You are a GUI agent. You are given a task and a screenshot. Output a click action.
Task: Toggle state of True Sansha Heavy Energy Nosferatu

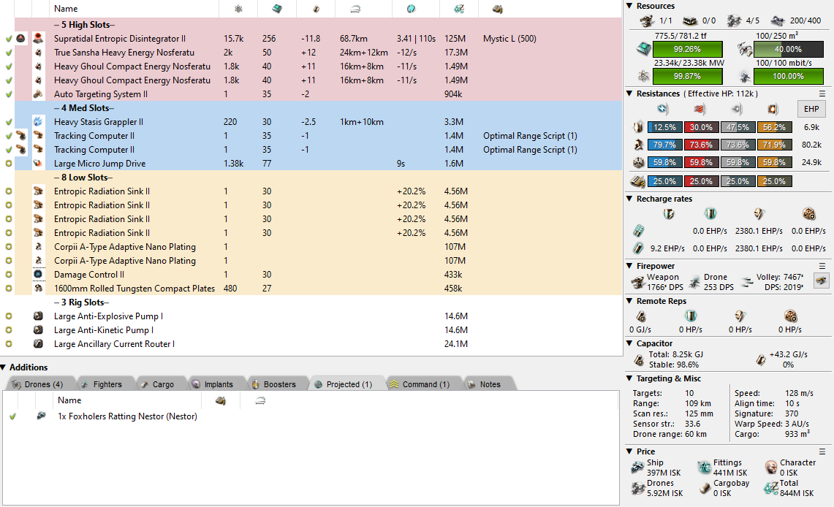pyautogui.click(x=9, y=53)
